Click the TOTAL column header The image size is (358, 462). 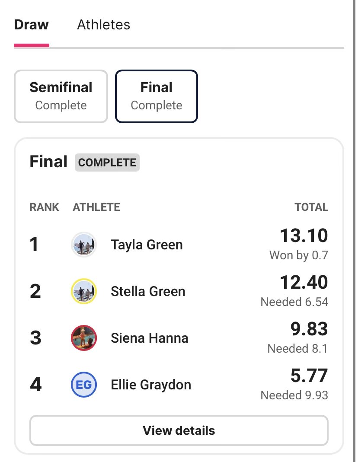[311, 207]
